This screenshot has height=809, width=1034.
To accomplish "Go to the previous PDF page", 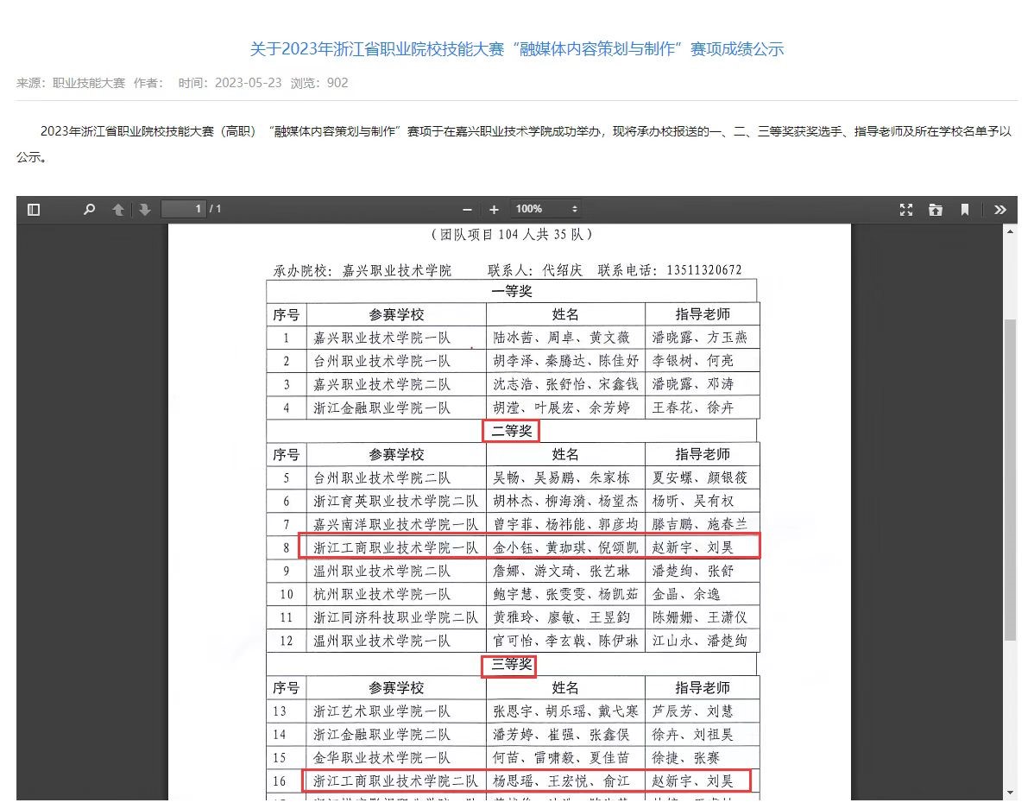I will (x=118, y=210).
